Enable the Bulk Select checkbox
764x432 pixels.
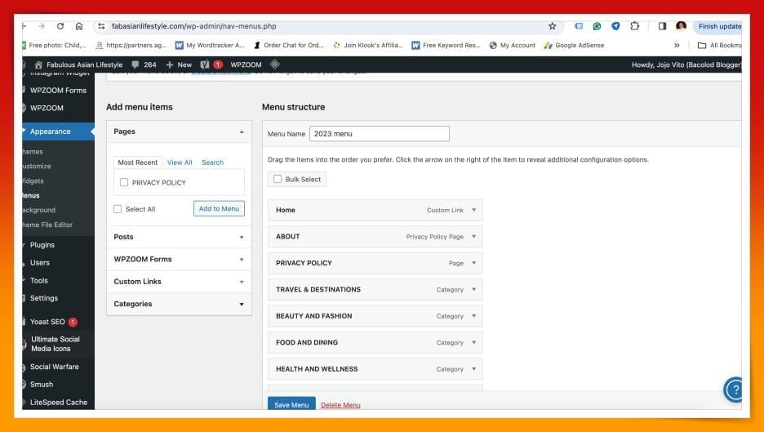tap(278, 179)
